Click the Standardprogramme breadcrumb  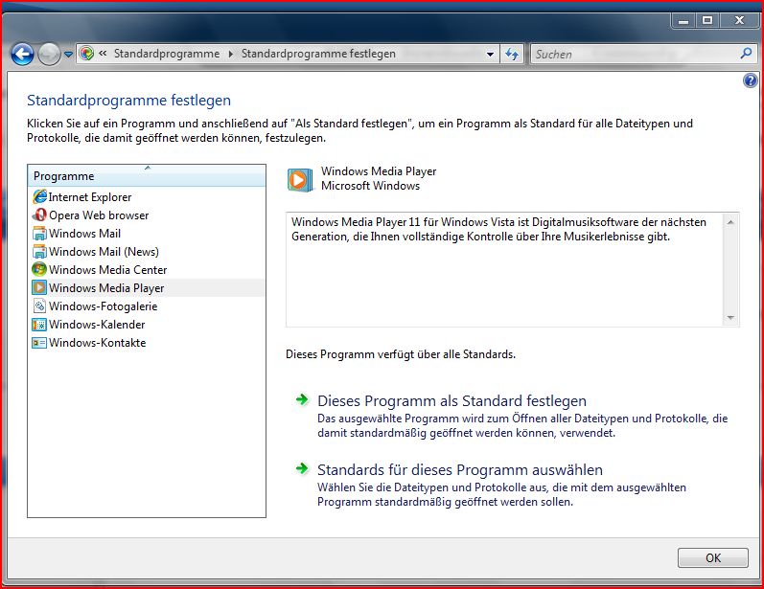[x=167, y=54]
